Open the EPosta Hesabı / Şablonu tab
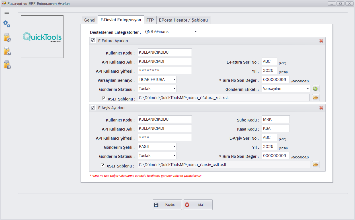This screenshot has width=355, height=220. (183, 20)
